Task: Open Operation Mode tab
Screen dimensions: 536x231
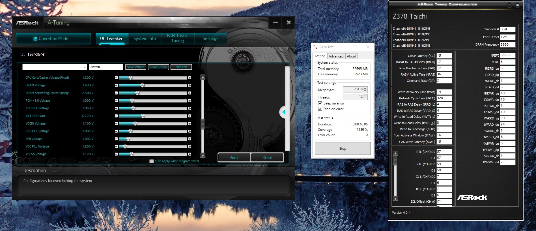Action: [53, 38]
